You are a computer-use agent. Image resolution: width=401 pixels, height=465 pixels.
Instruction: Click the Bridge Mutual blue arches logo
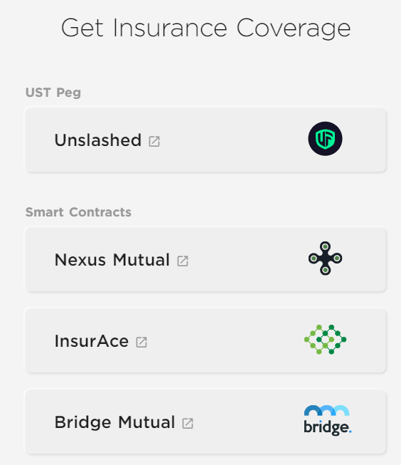point(327,410)
